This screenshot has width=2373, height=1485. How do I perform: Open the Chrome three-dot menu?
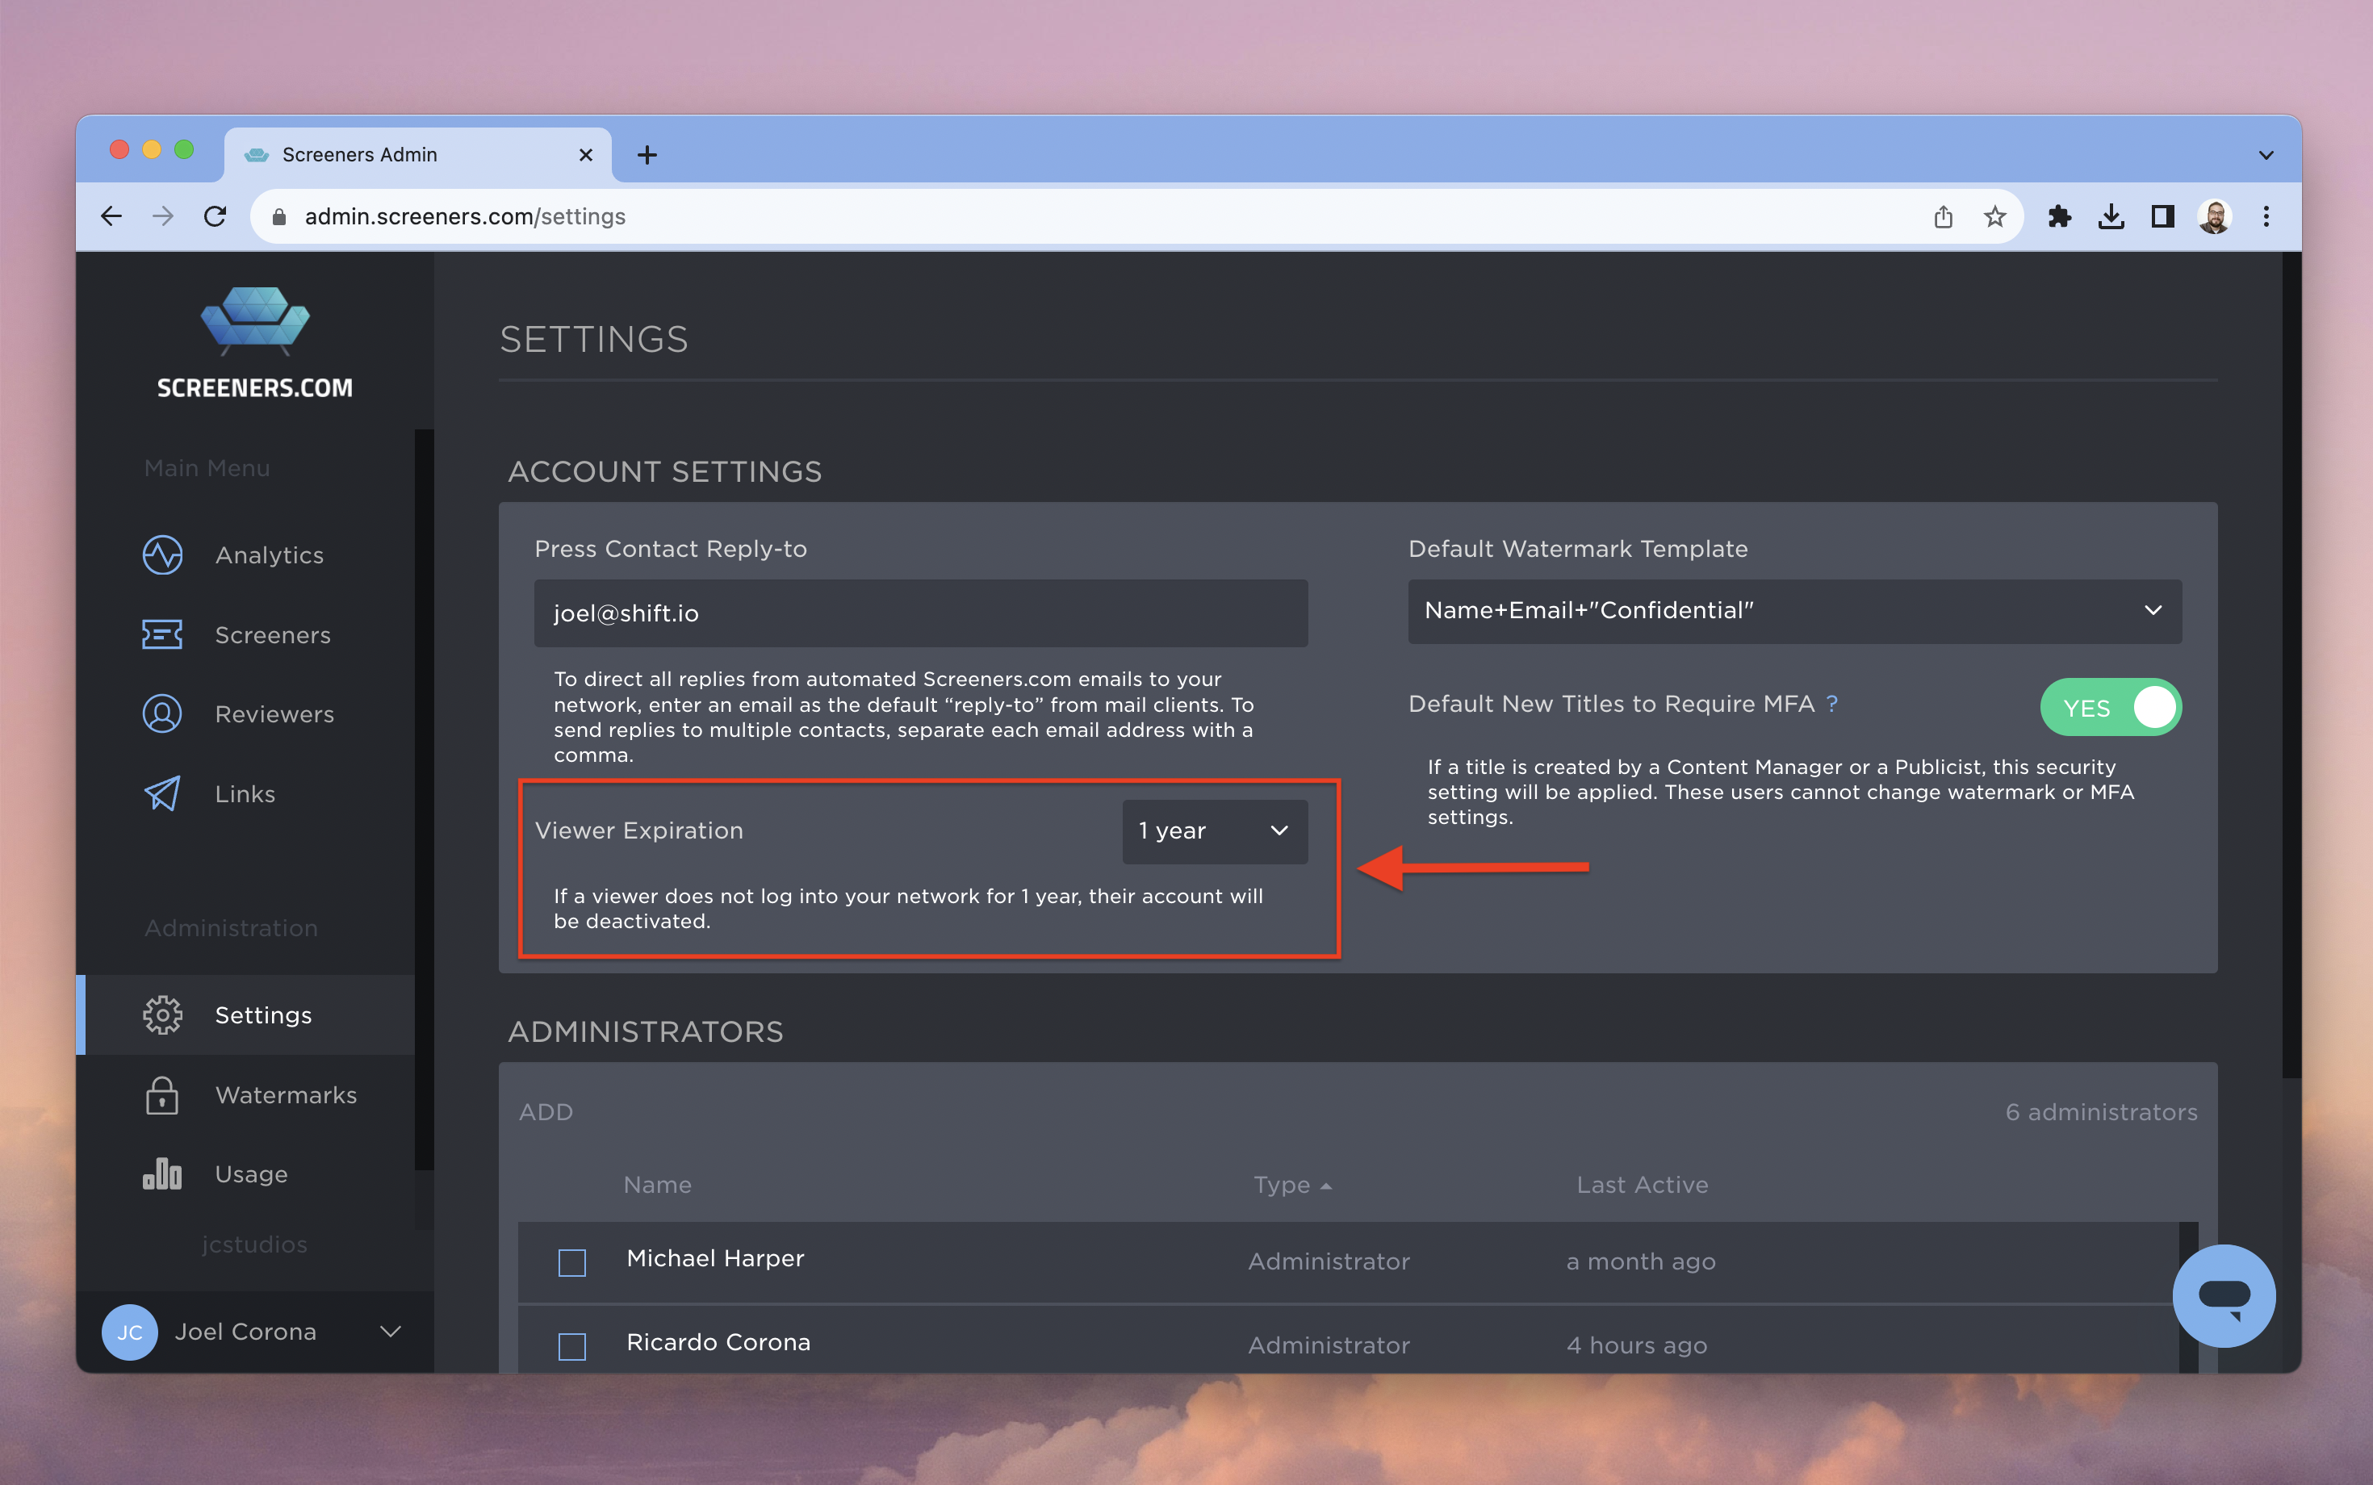(2267, 216)
